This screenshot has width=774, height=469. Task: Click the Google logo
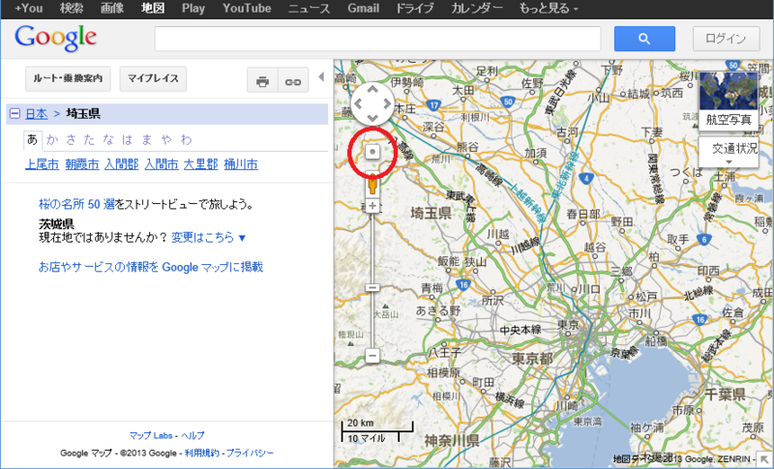[55, 39]
